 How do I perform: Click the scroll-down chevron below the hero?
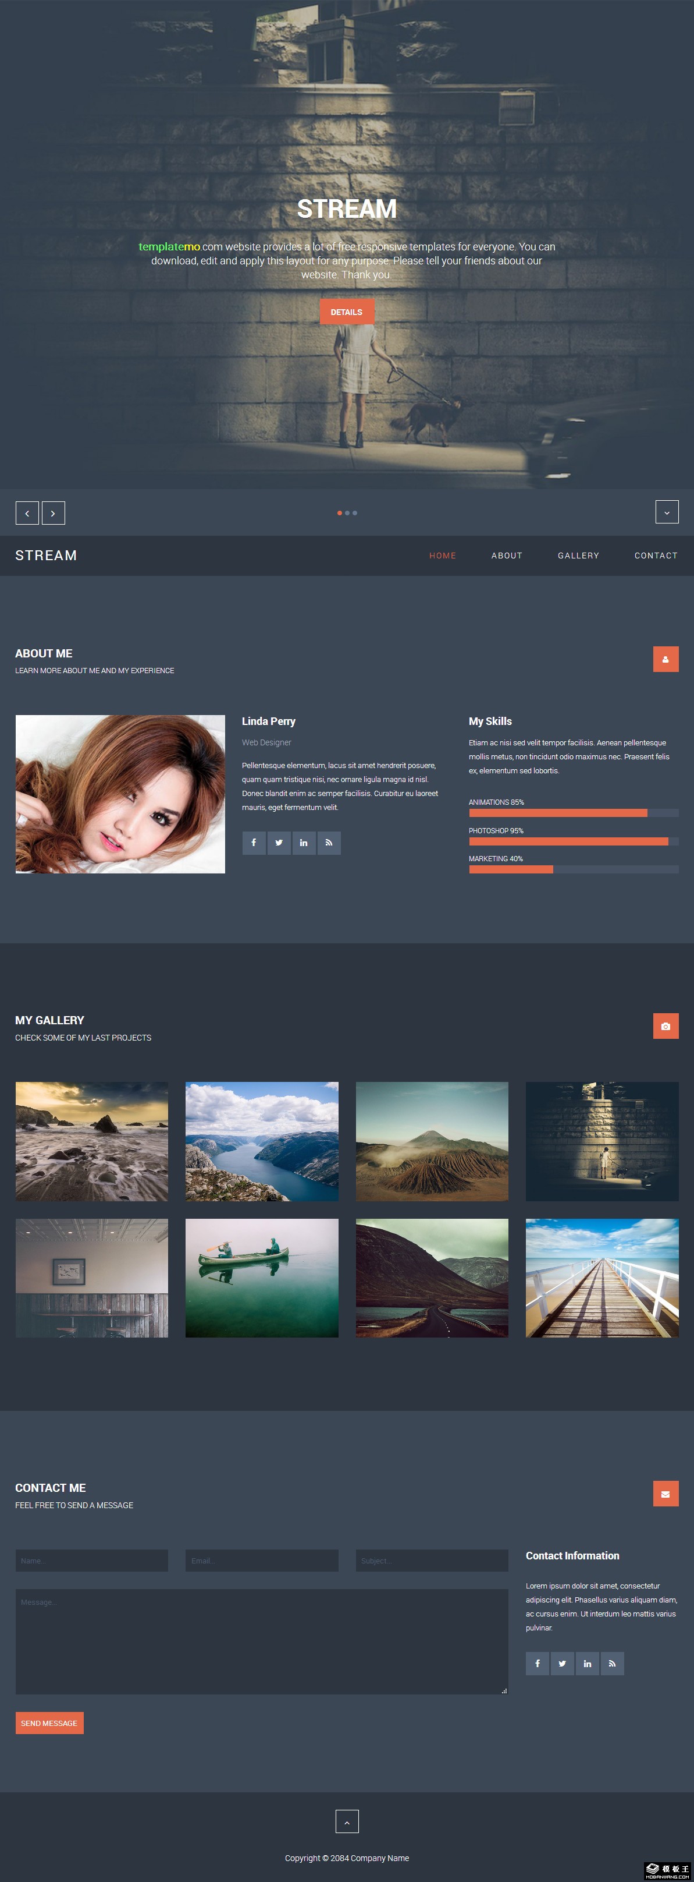[667, 512]
